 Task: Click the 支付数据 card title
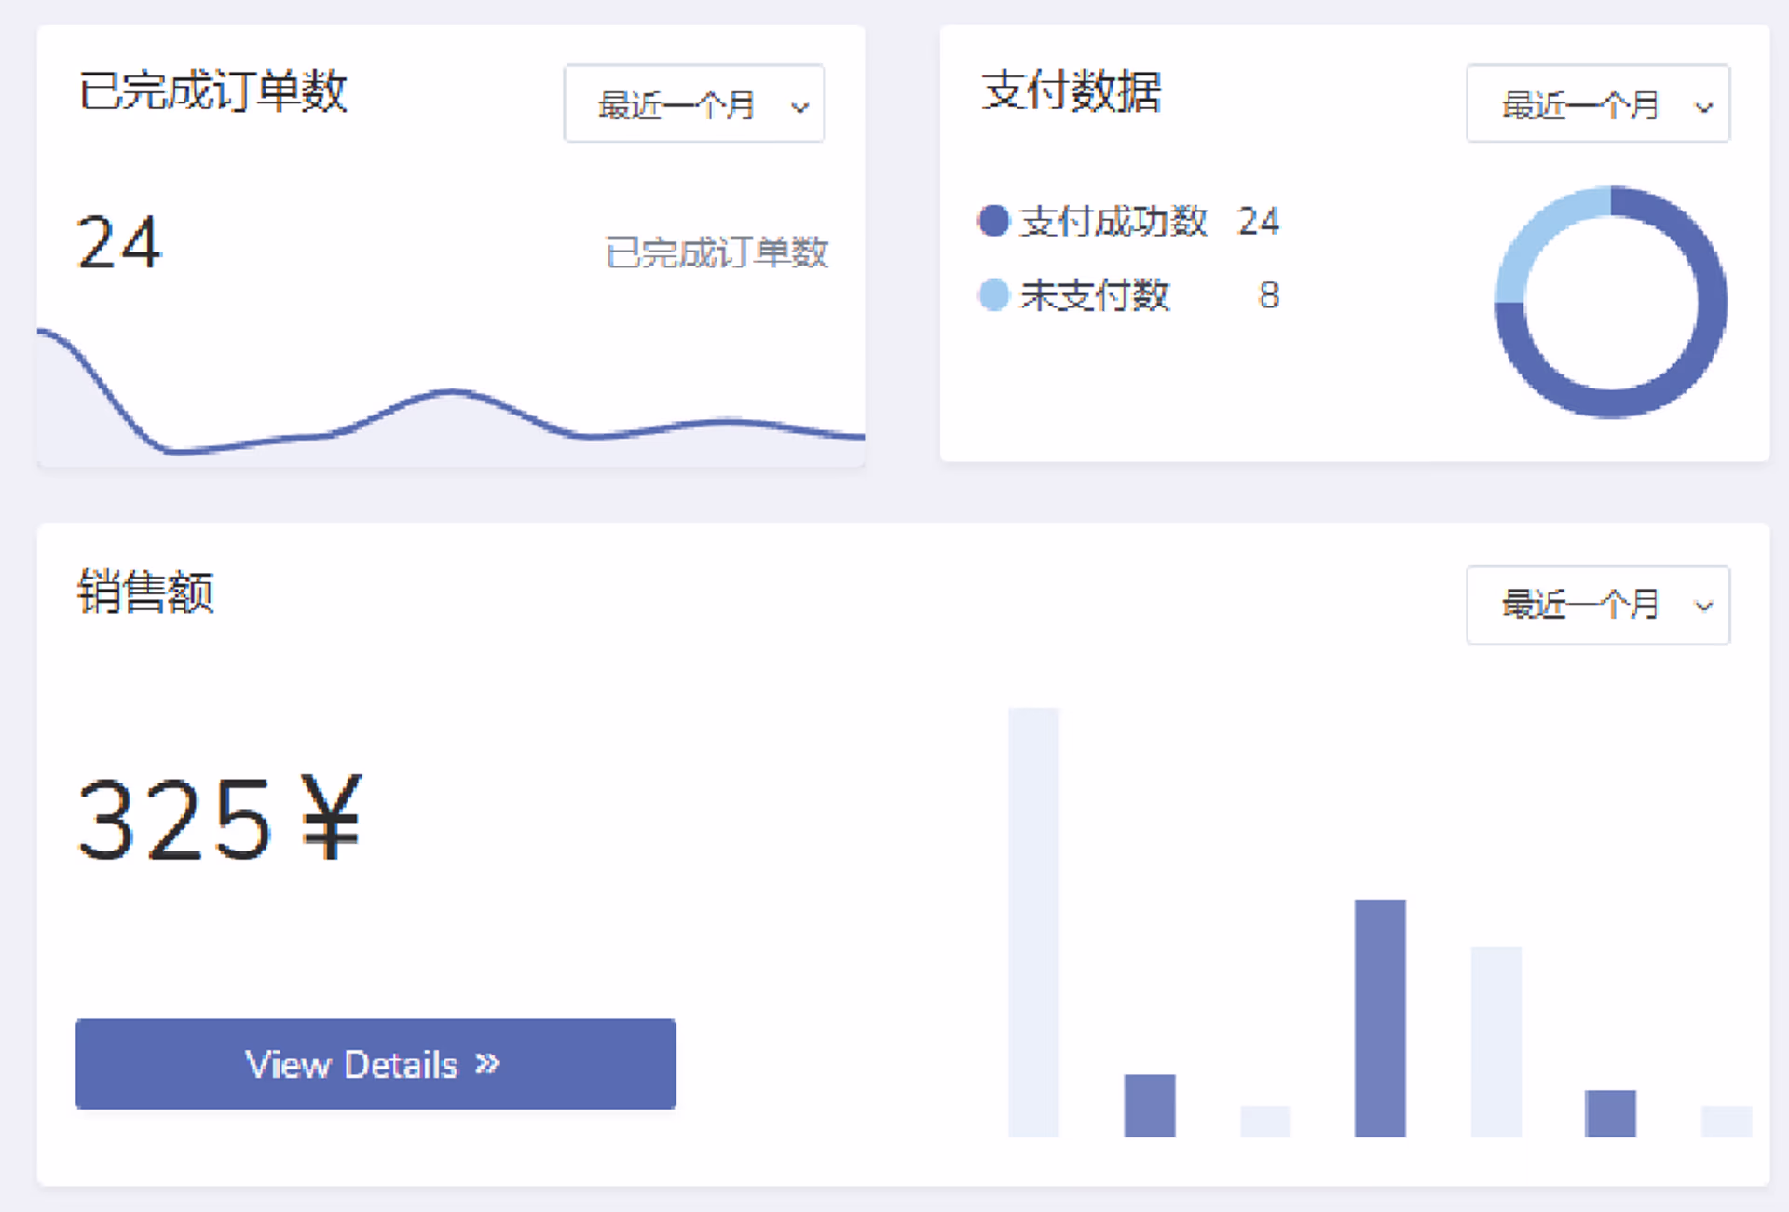1072,91
